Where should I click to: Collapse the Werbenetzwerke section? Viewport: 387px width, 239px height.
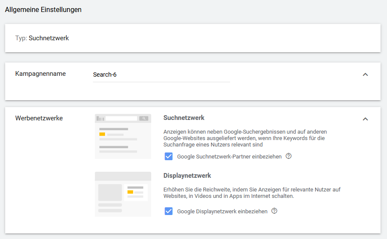(365, 119)
